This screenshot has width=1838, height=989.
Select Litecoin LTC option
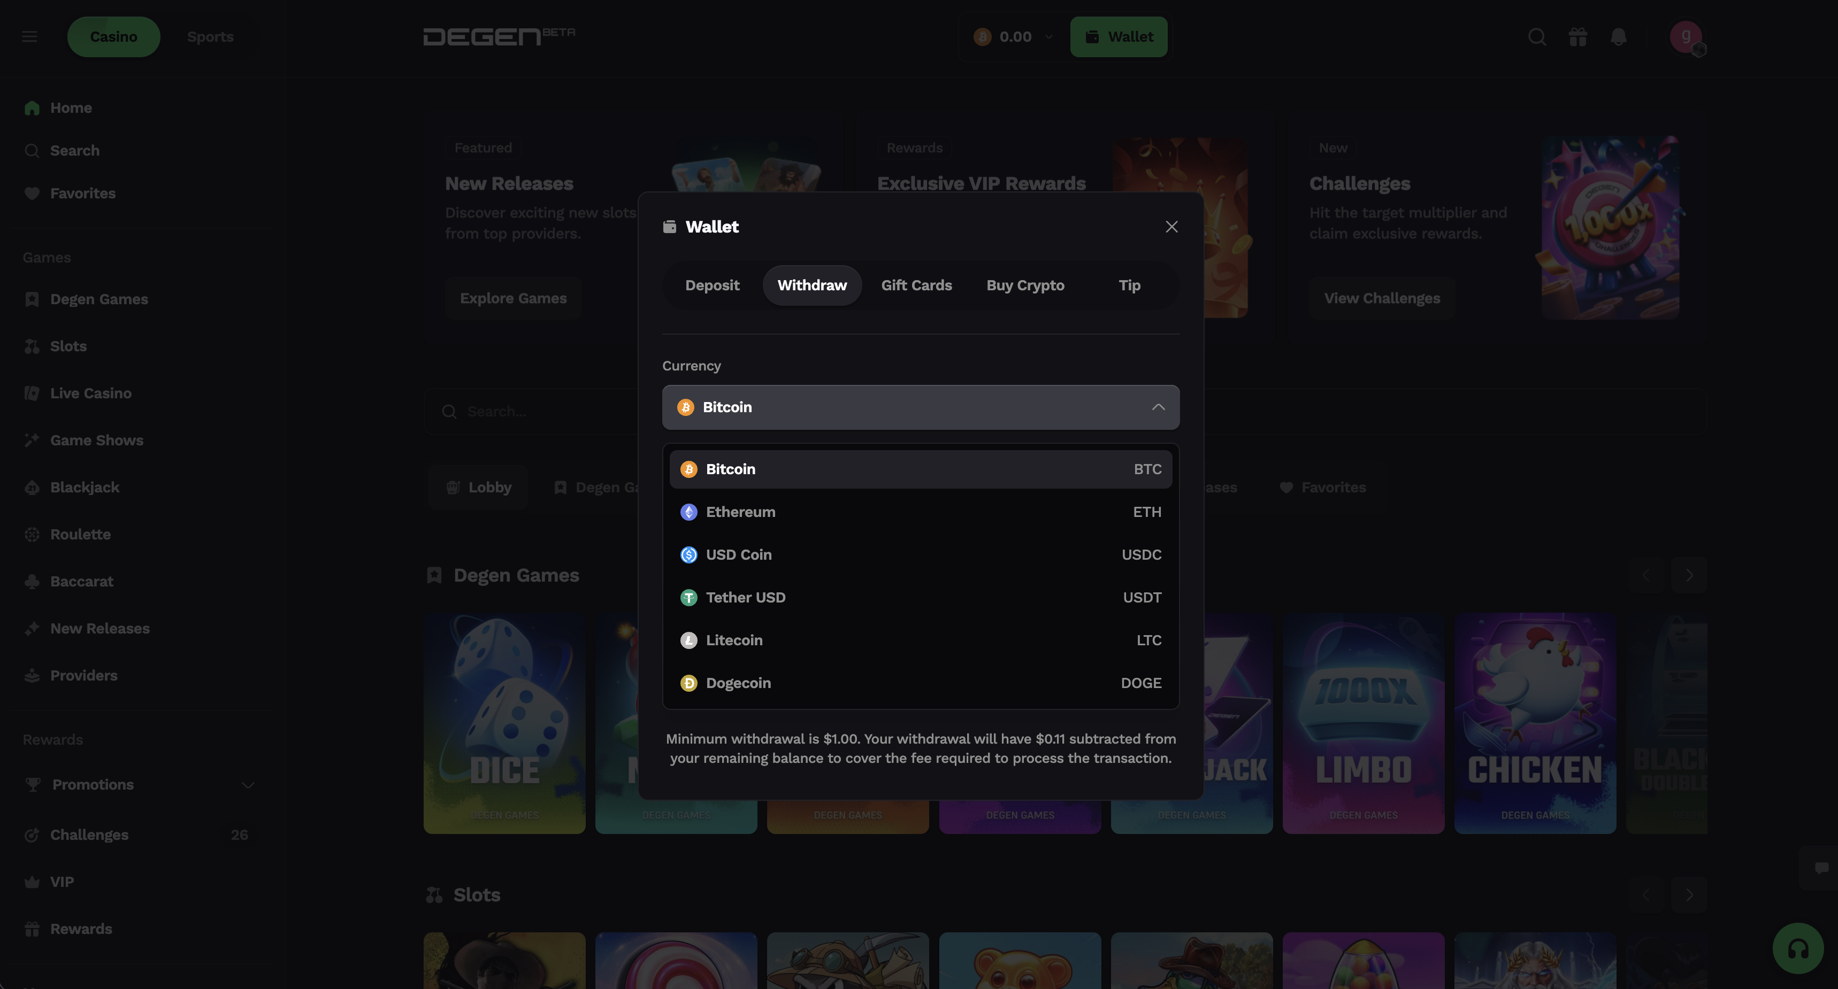coord(921,640)
